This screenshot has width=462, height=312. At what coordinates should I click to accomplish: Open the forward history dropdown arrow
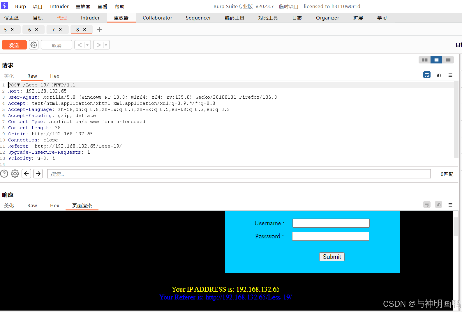point(106,45)
